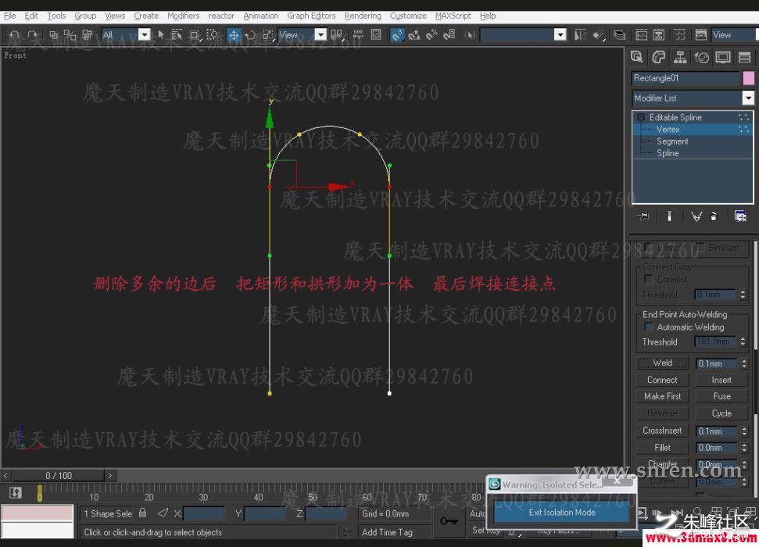
Task: Open the Modifiers menu
Action: click(184, 16)
